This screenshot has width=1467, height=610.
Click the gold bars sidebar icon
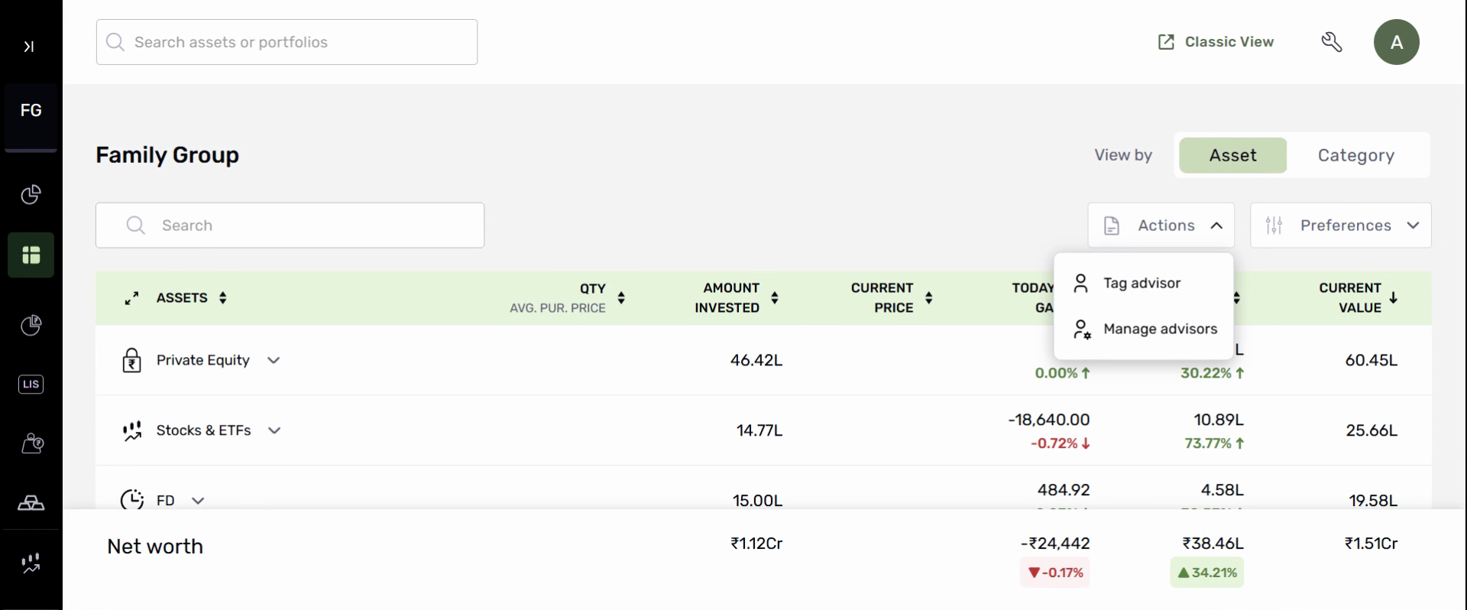[31, 503]
